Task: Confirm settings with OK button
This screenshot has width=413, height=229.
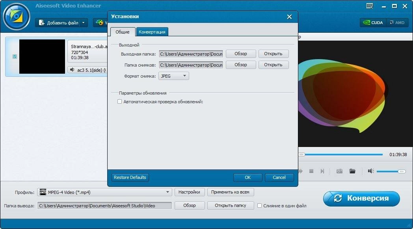Action: coord(247,177)
